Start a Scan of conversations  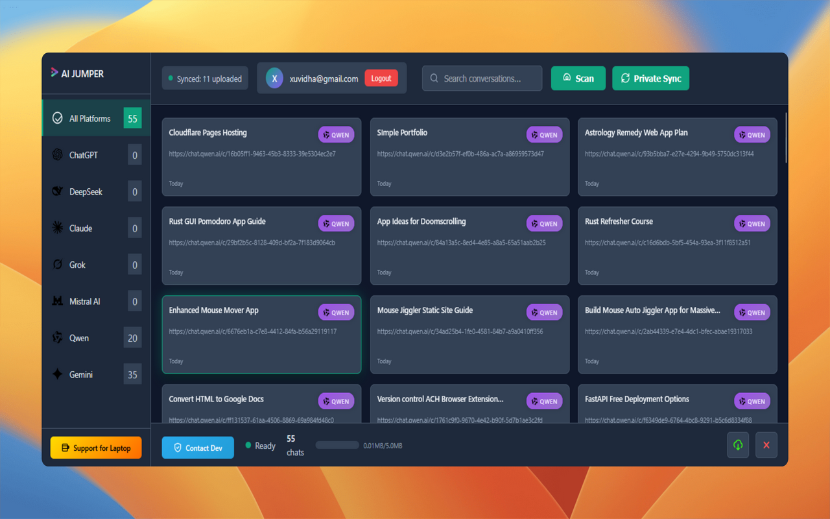pyautogui.click(x=578, y=78)
